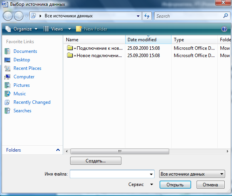The height and width of the screenshot is (196, 232).
Task: Click the Searches icon in sidebar
Action: [x=7, y=111]
